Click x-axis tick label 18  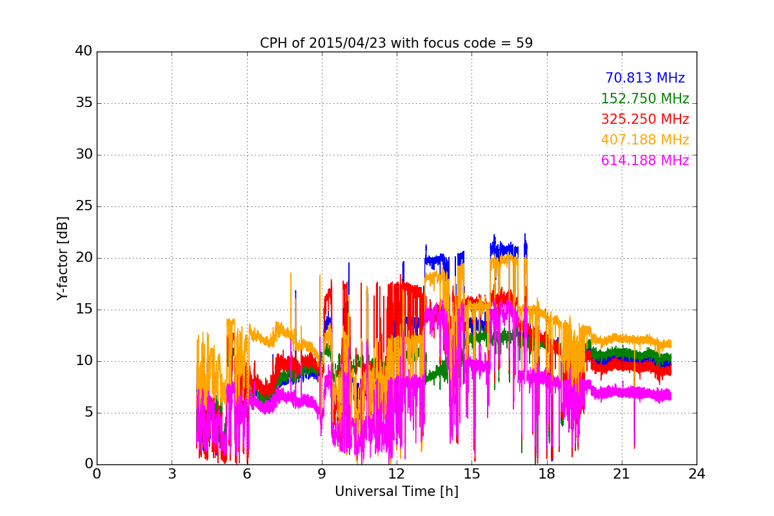tap(547, 474)
